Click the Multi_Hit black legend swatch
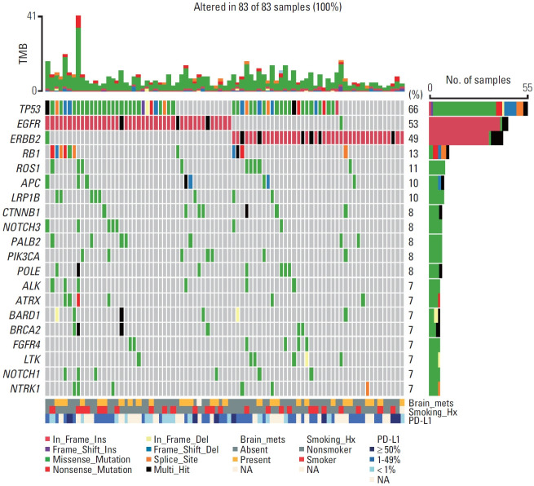The height and width of the screenshot is (486, 534). point(148,470)
